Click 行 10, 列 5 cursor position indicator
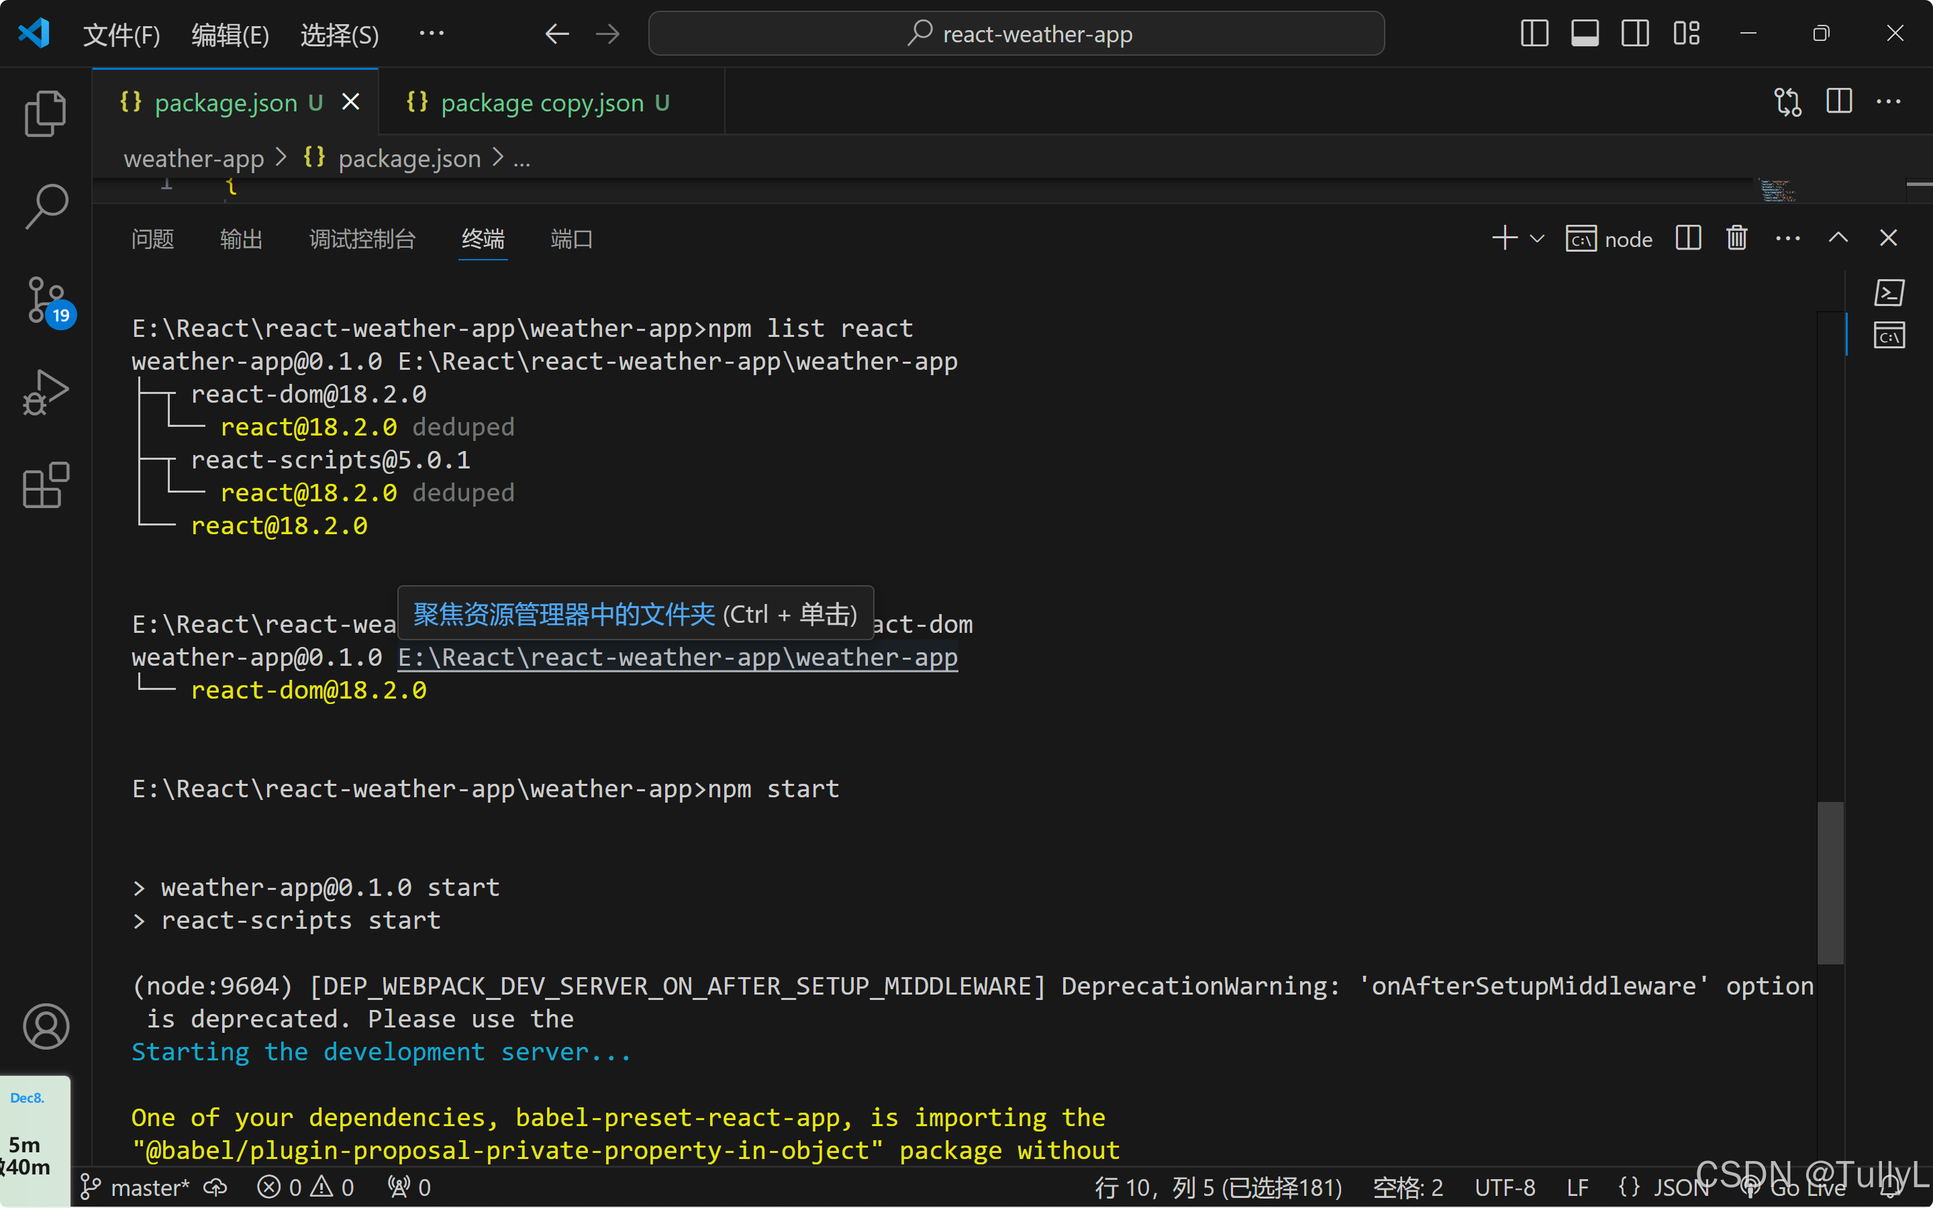 [x=1218, y=1187]
